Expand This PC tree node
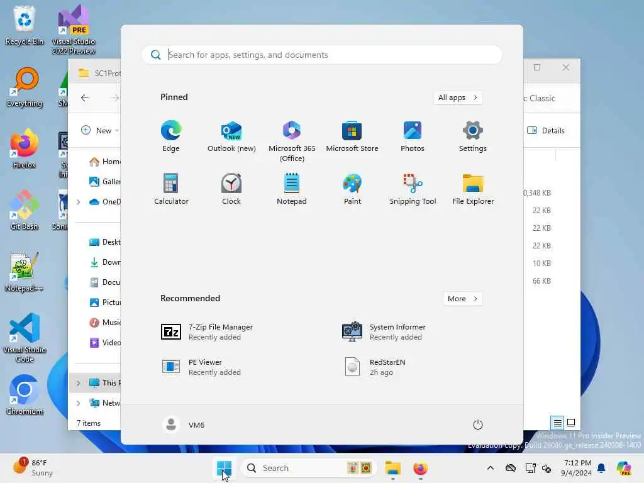This screenshot has width=644, height=483. click(78, 383)
